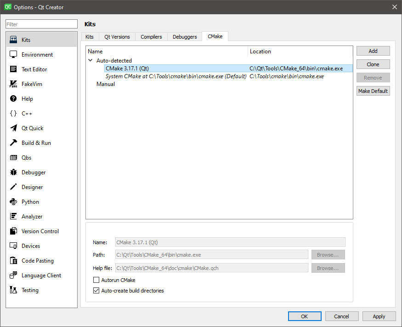Select the Kits sidebar icon
Screen dimensions: 402x327
(x=13, y=40)
